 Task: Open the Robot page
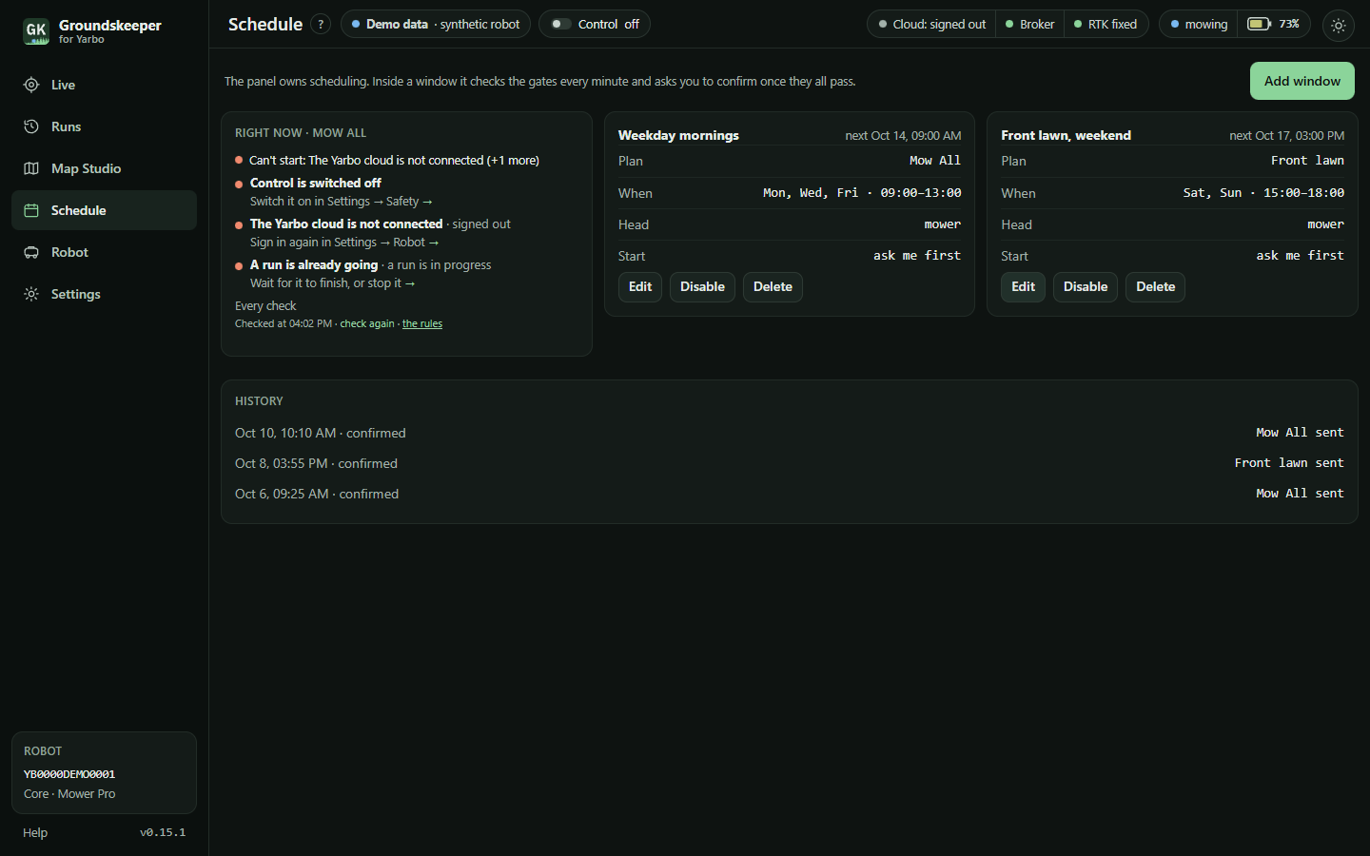tap(104, 252)
